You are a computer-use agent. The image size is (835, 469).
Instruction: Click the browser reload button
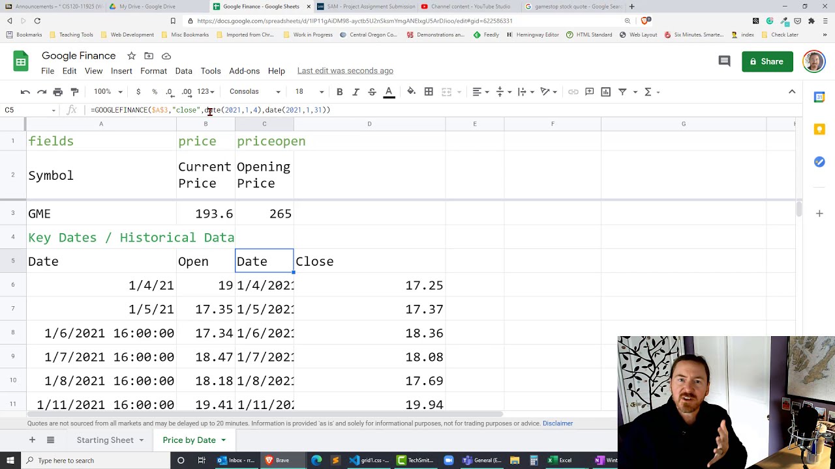point(37,21)
